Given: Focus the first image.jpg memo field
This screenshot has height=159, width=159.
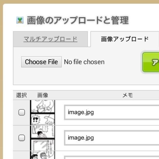Looking at the screenshot, I should pos(112,113).
